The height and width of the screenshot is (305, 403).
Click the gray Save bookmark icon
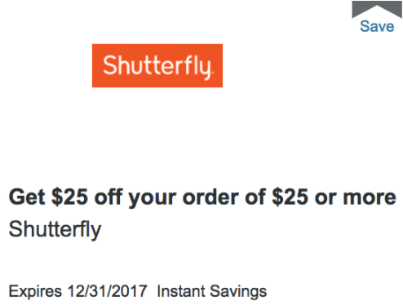click(x=377, y=8)
